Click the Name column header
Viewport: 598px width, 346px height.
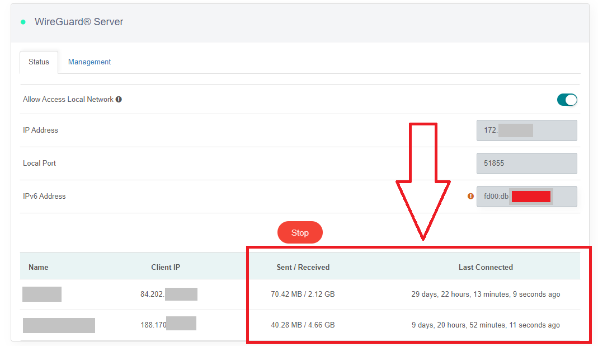coord(39,267)
